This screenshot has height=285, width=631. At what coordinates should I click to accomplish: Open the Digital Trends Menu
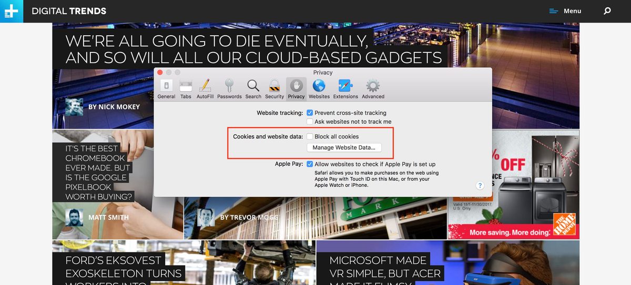pos(565,11)
